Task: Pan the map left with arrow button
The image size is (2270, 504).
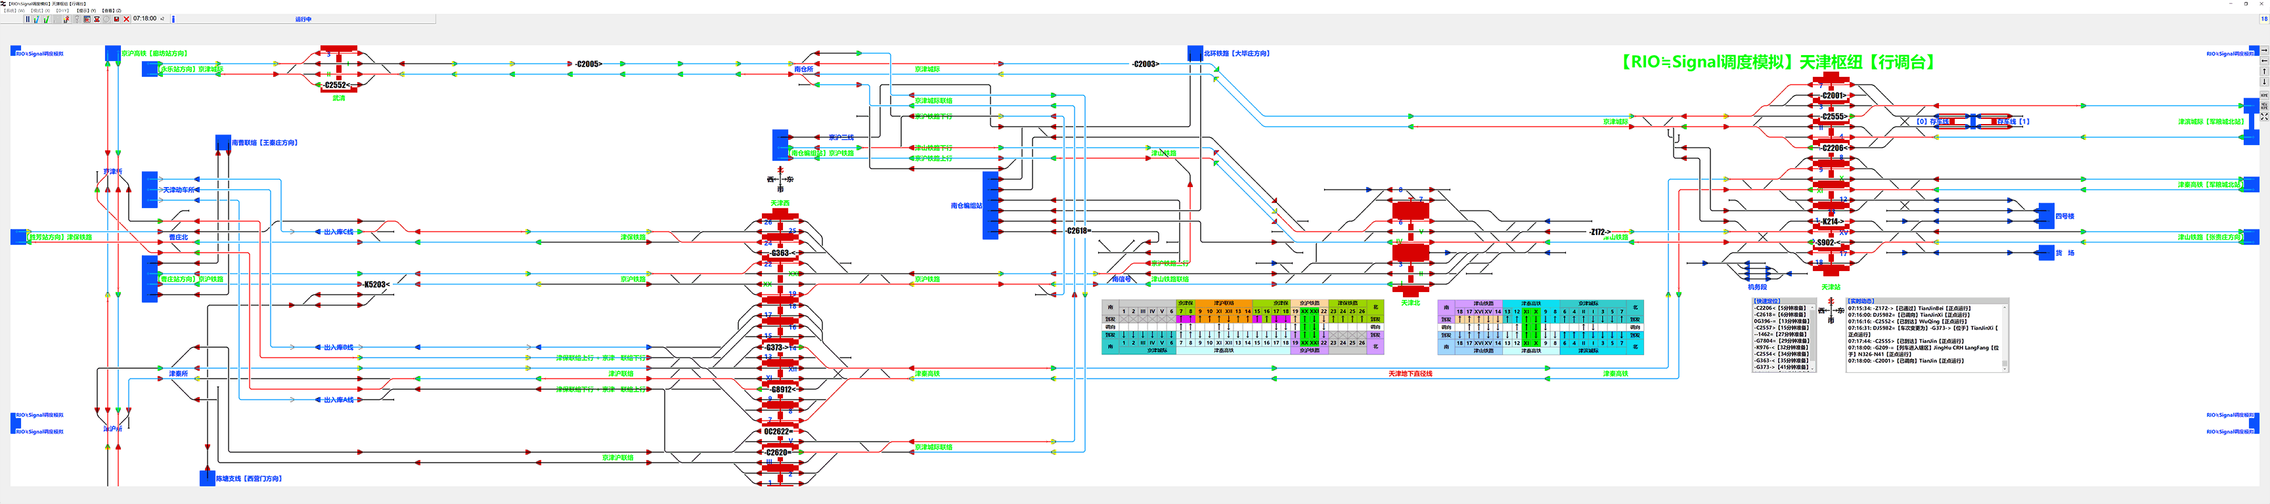Action: (x=2264, y=61)
